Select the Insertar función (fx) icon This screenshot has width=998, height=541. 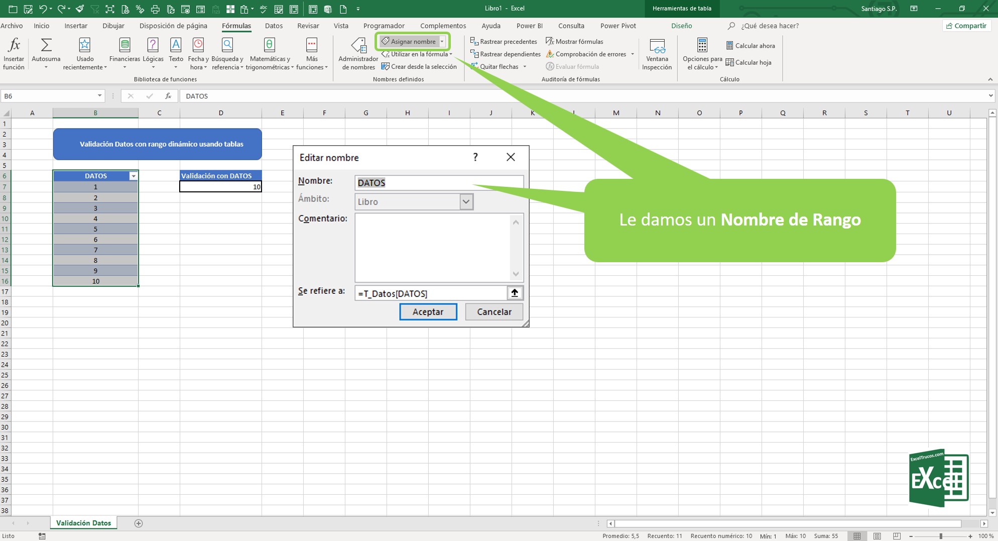click(13, 52)
